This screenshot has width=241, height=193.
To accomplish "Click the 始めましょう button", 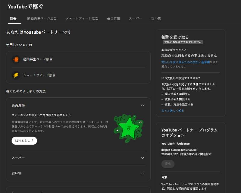I will (x=24, y=141).
